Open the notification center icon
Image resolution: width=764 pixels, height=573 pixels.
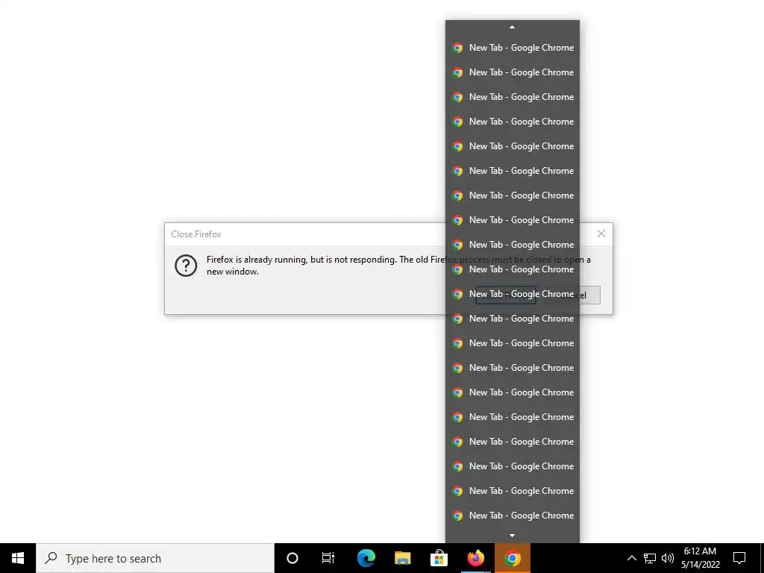click(x=739, y=558)
